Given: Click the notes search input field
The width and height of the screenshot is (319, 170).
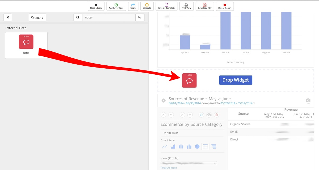Looking at the screenshot, I should coord(108,17).
